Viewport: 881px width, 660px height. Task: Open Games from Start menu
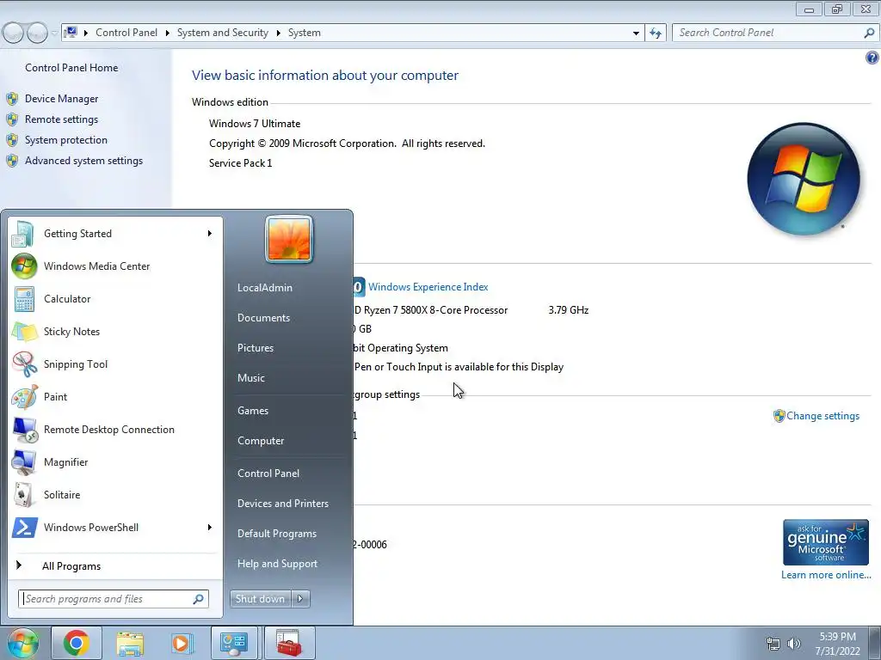coord(253,411)
